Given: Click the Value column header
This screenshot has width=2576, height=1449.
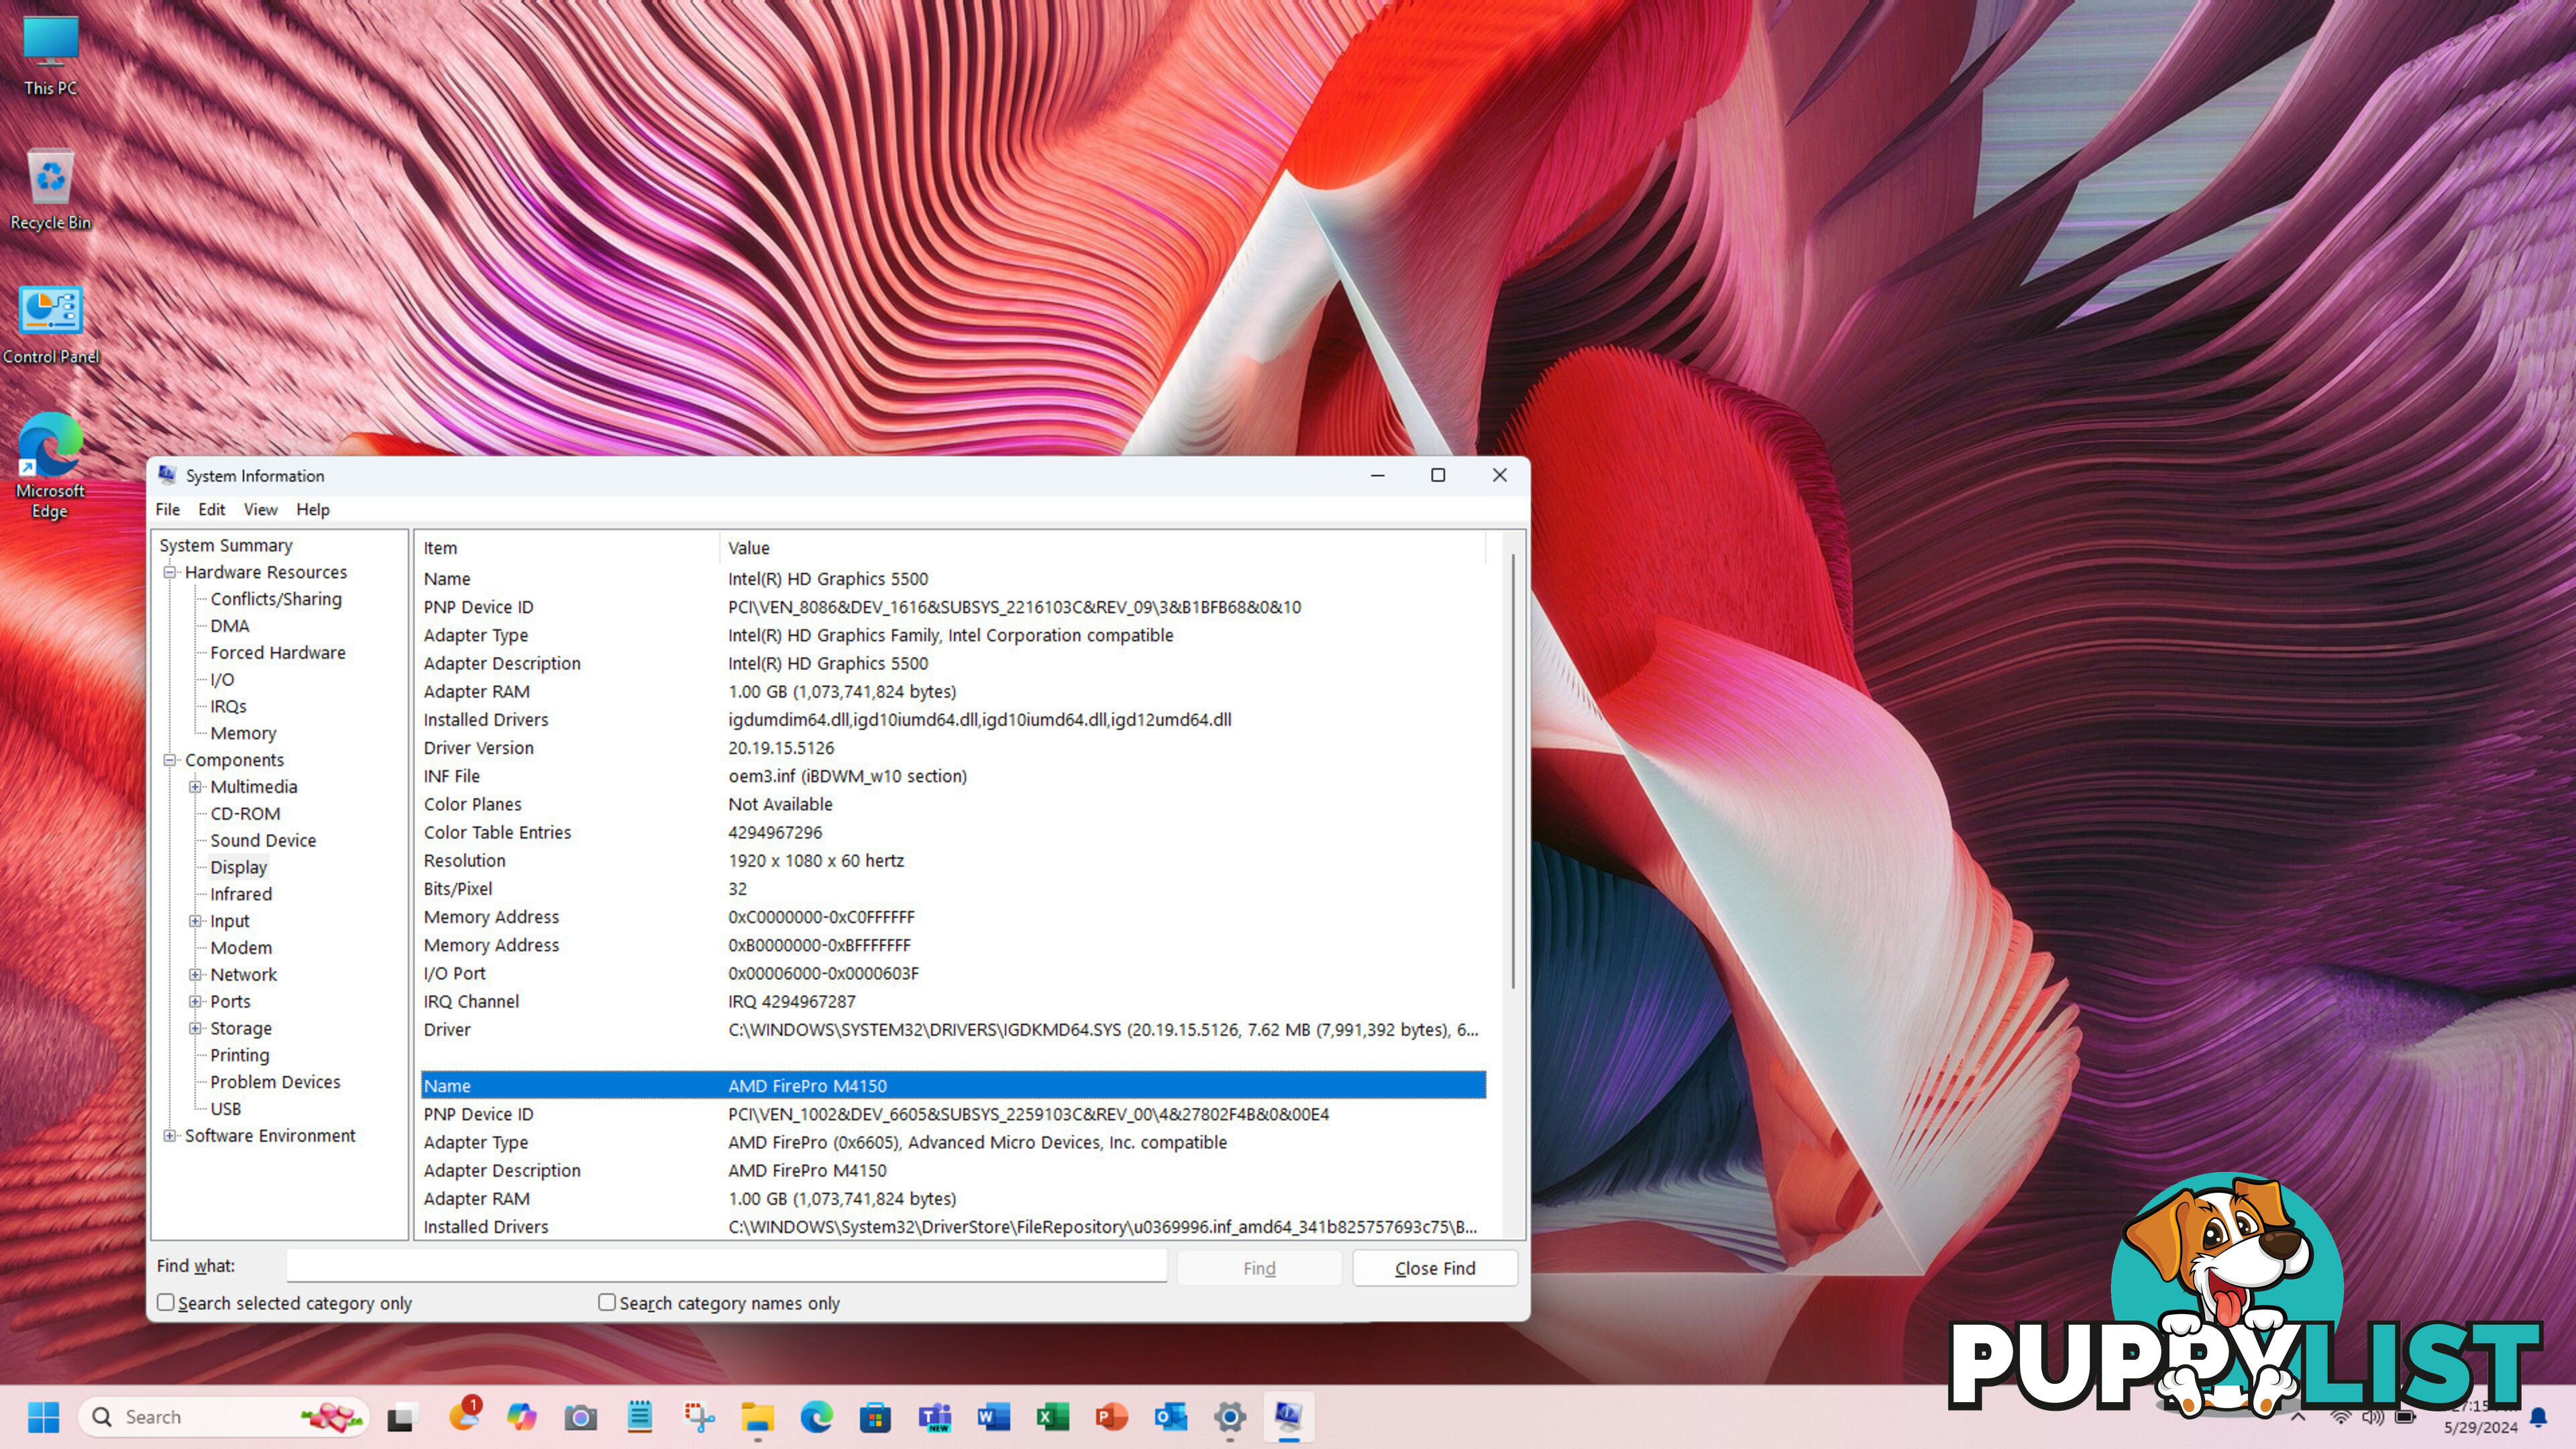Looking at the screenshot, I should click(1102, 547).
